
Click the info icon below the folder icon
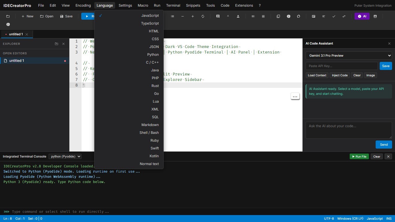[x=8, y=25]
